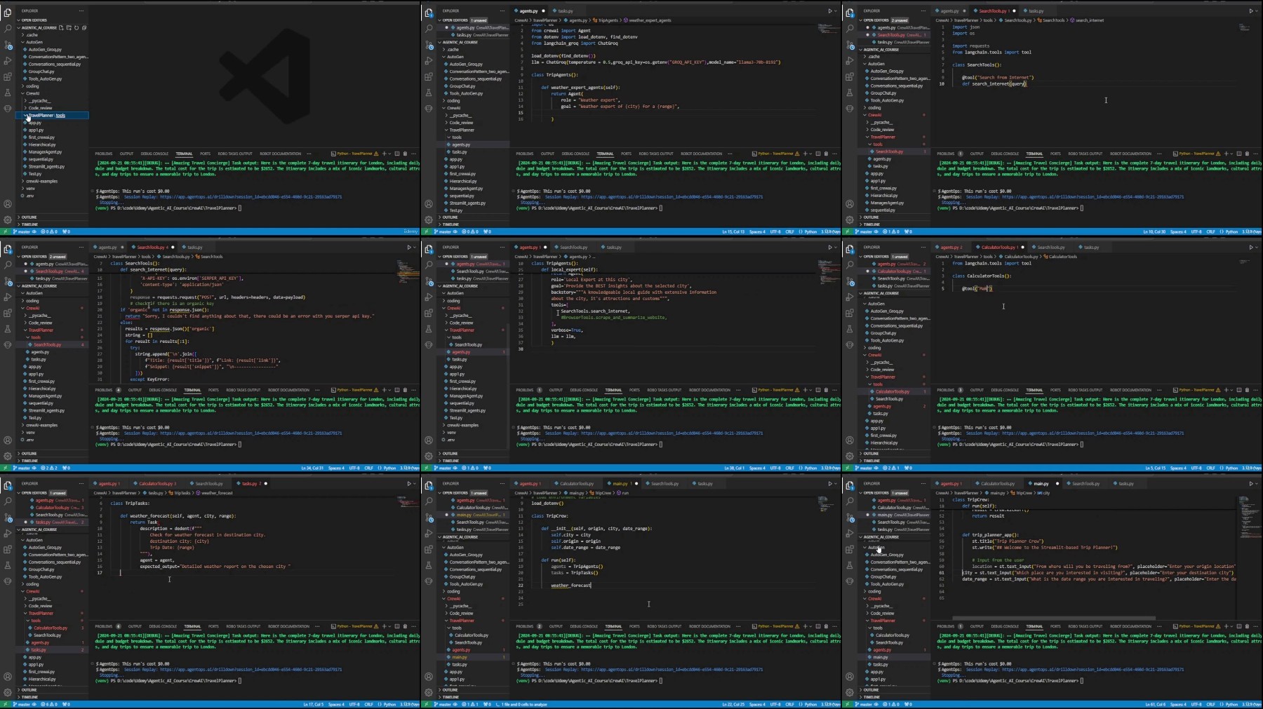
Task: Open robot-face activity icon in local_expert window
Action: point(429,345)
